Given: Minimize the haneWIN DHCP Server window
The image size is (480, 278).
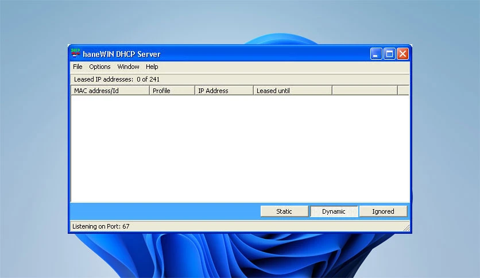Looking at the screenshot, I should tap(376, 54).
